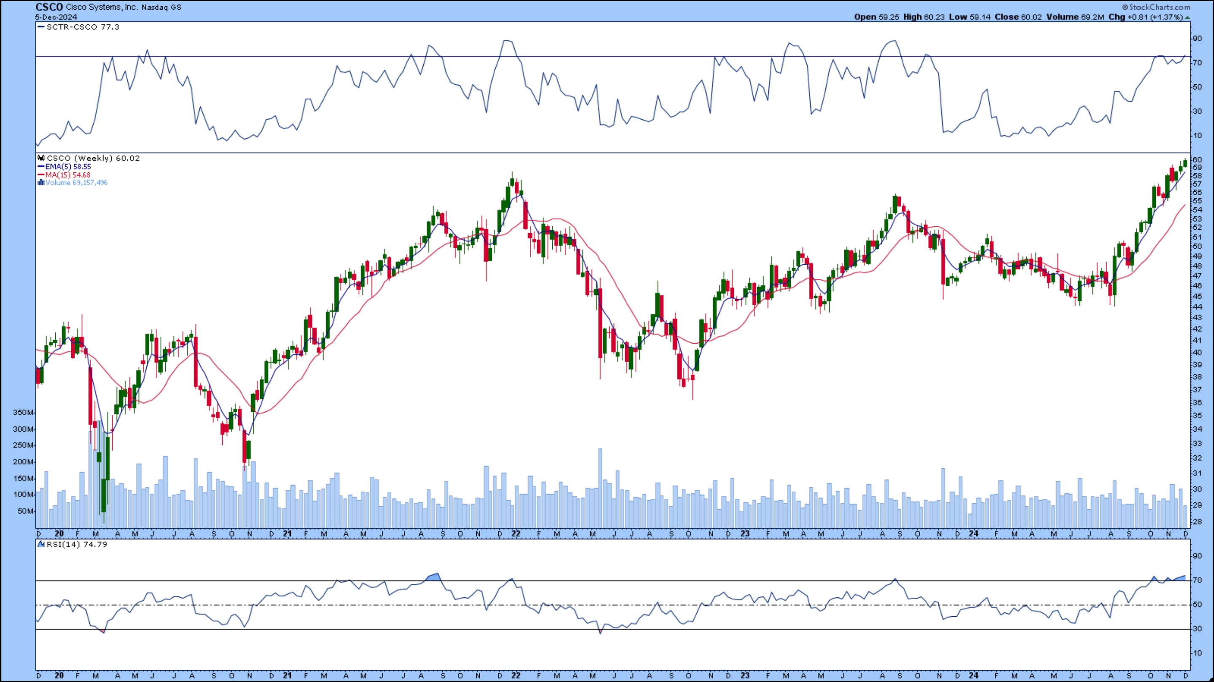Click the volume bars icon in legend
The image size is (1214, 682).
point(41,183)
